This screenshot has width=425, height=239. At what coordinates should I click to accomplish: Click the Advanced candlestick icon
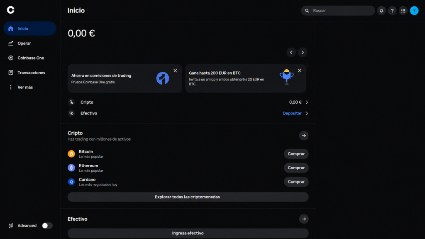(x=11, y=225)
